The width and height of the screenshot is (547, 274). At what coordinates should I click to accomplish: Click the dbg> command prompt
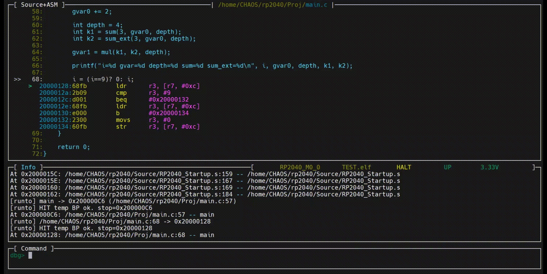pyautogui.click(x=17, y=255)
